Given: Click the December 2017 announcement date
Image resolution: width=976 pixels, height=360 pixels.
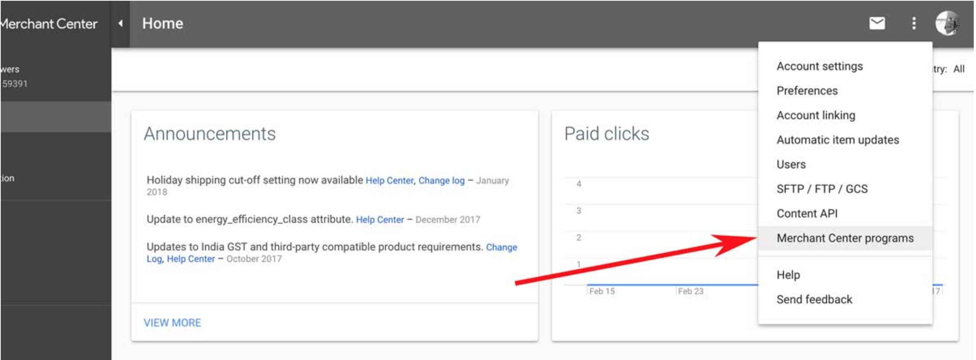Looking at the screenshot, I should click(x=447, y=219).
